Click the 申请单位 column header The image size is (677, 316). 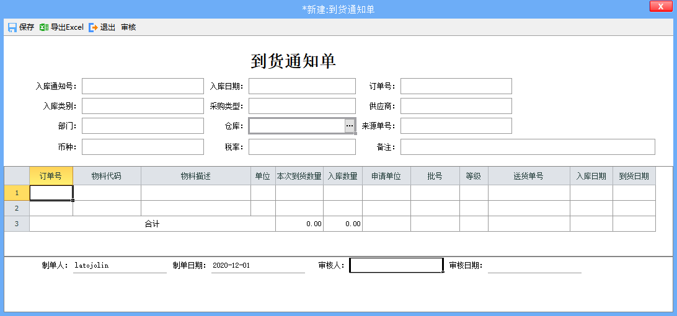pyautogui.click(x=386, y=176)
